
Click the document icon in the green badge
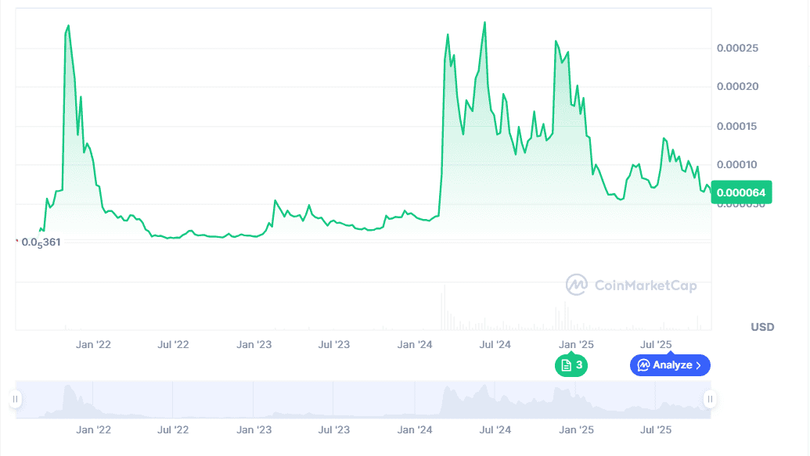(565, 365)
